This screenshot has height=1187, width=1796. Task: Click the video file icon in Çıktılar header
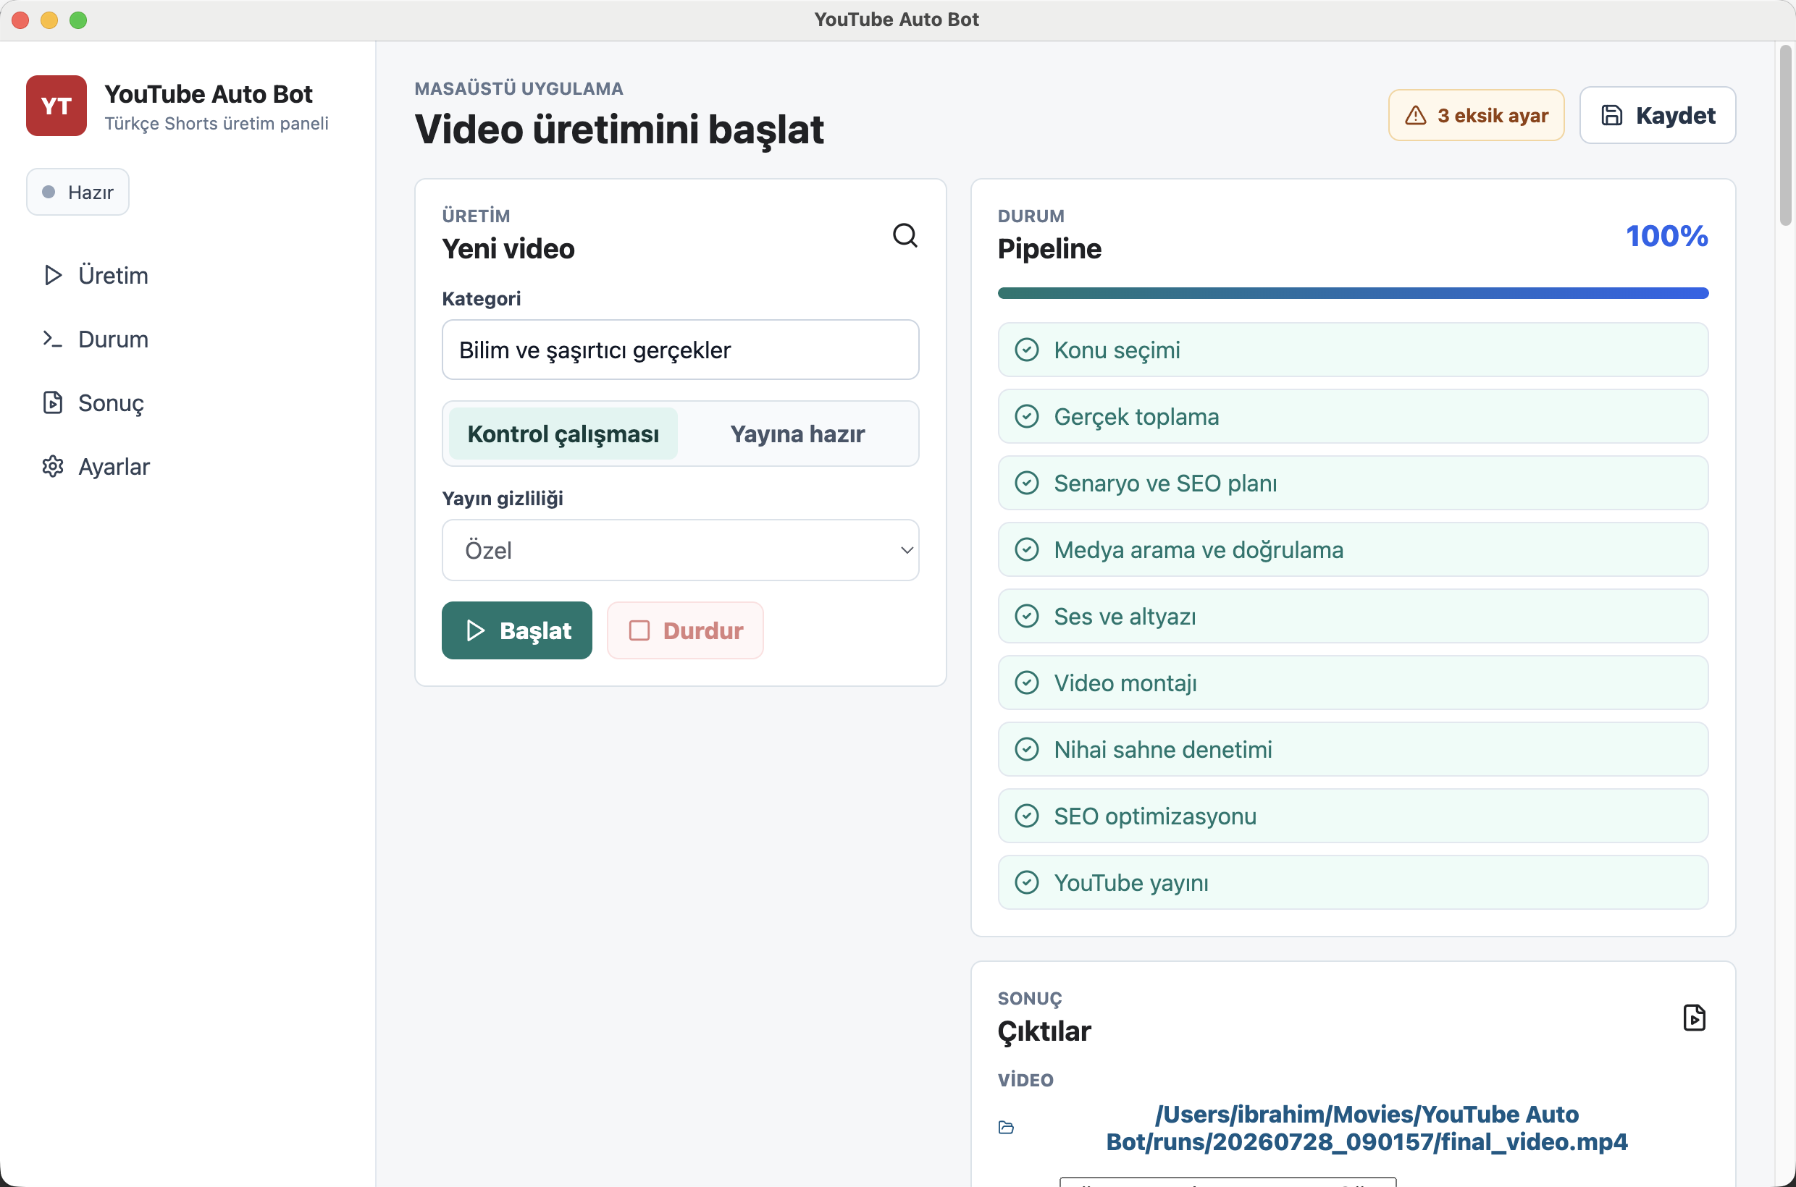[1694, 1018]
